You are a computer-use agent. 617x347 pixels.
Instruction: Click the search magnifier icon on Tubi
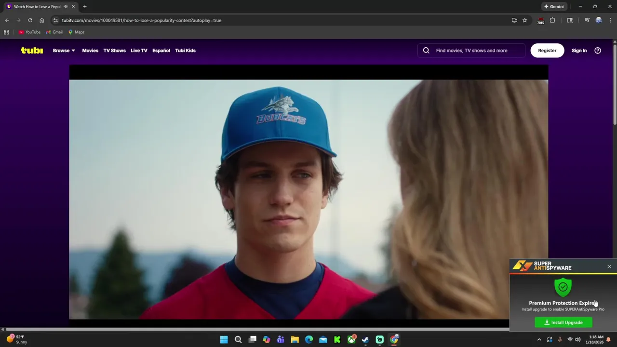[x=426, y=50]
